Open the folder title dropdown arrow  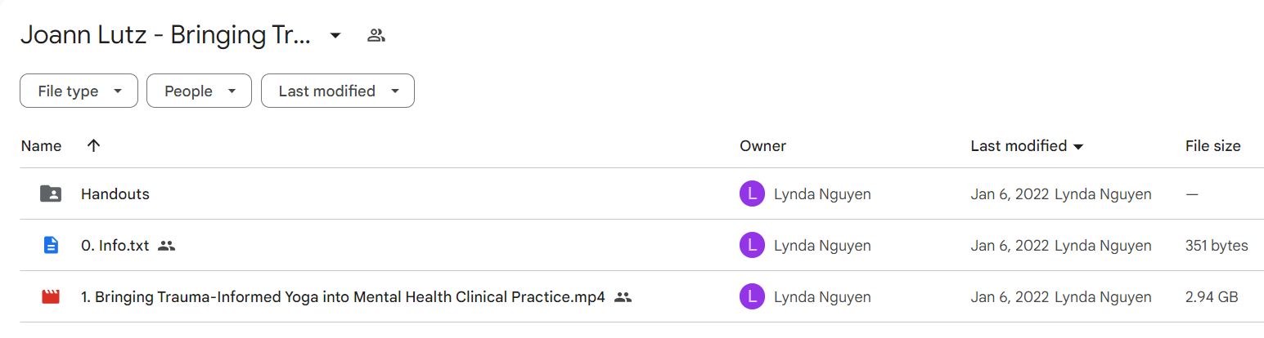[x=335, y=36]
